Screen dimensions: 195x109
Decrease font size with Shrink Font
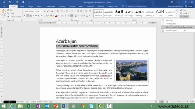48,11
